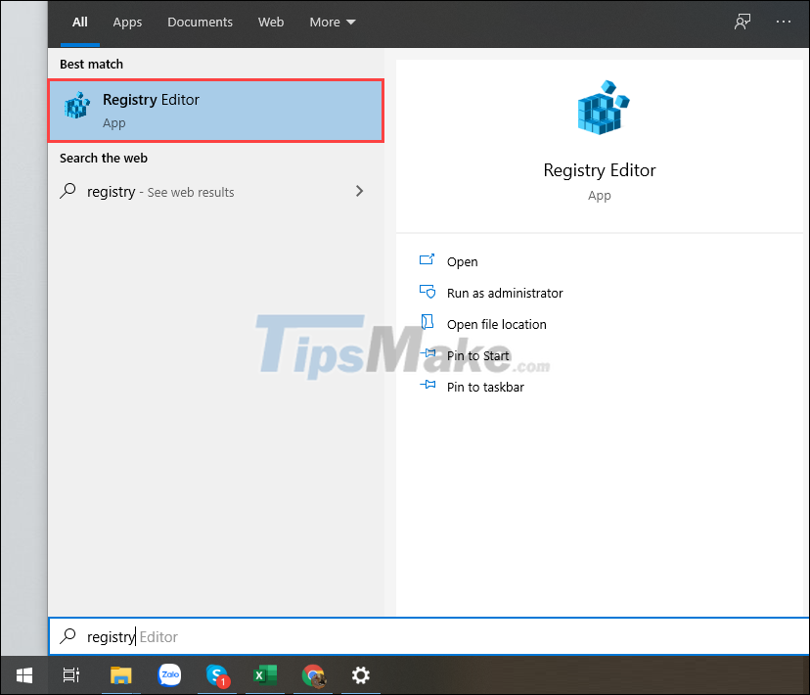The height and width of the screenshot is (695, 810).
Task: Switch to the Documents search tab
Action: point(200,21)
